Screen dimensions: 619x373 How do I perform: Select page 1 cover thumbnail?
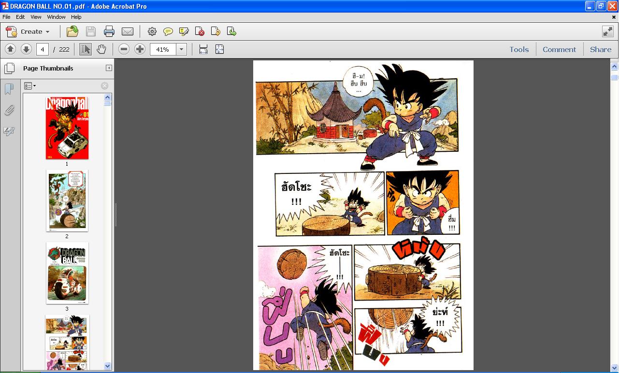pos(67,128)
